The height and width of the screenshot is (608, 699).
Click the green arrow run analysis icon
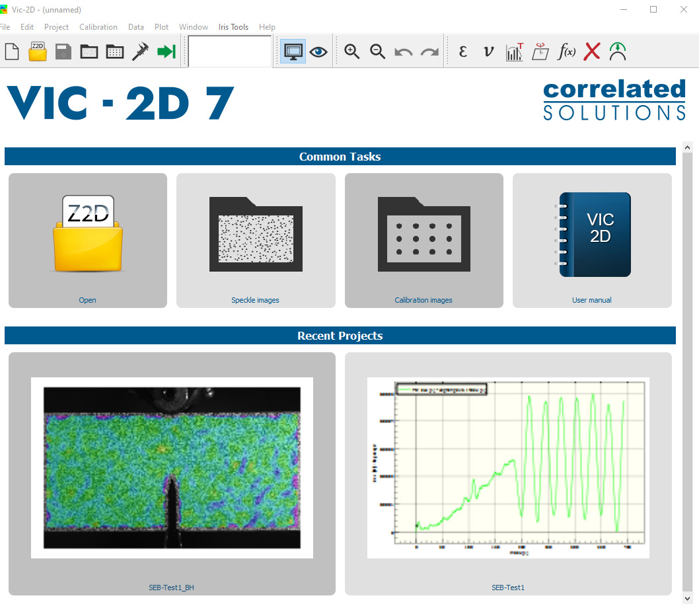point(166,52)
